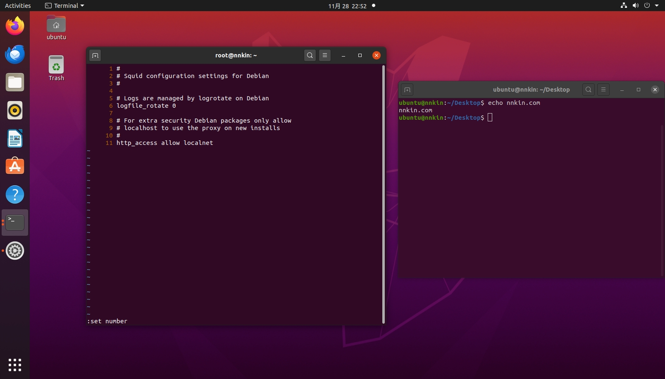Open the Help application in dock
This screenshot has height=379, width=665.
coord(15,194)
